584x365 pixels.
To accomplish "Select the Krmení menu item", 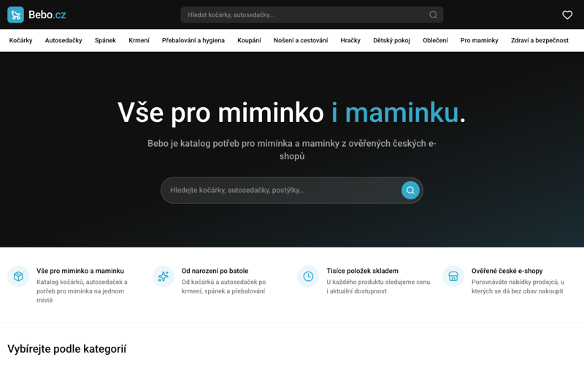I will pyautogui.click(x=139, y=40).
